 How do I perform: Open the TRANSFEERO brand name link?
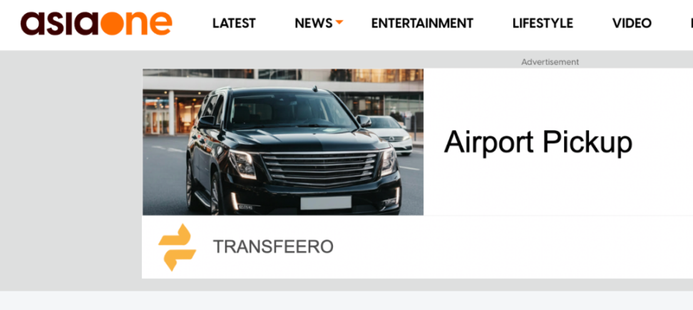tap(273, 247)
